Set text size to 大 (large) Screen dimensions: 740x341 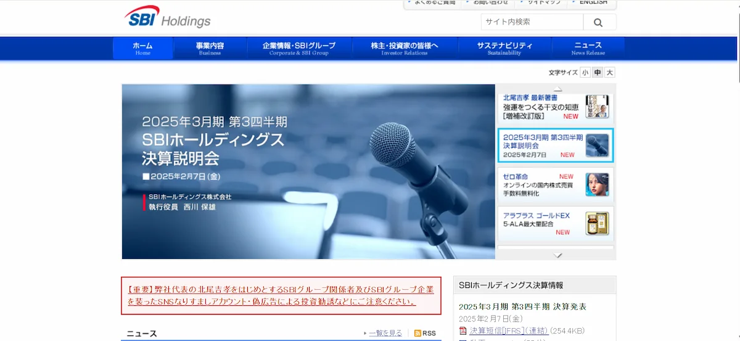tap(610, 72)
